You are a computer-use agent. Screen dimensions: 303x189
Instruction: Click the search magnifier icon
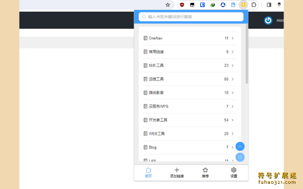144,17
